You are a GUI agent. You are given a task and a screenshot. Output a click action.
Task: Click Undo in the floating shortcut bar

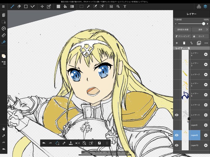click(44, 143)
